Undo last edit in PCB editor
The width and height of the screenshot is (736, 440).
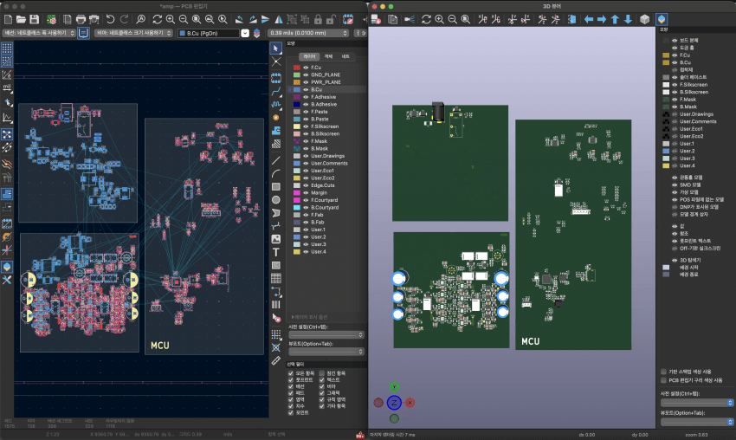tap(111, 19)
